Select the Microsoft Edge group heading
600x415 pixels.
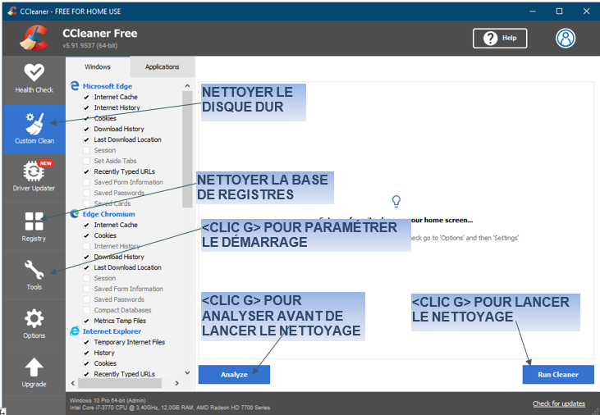coord(108,86)
